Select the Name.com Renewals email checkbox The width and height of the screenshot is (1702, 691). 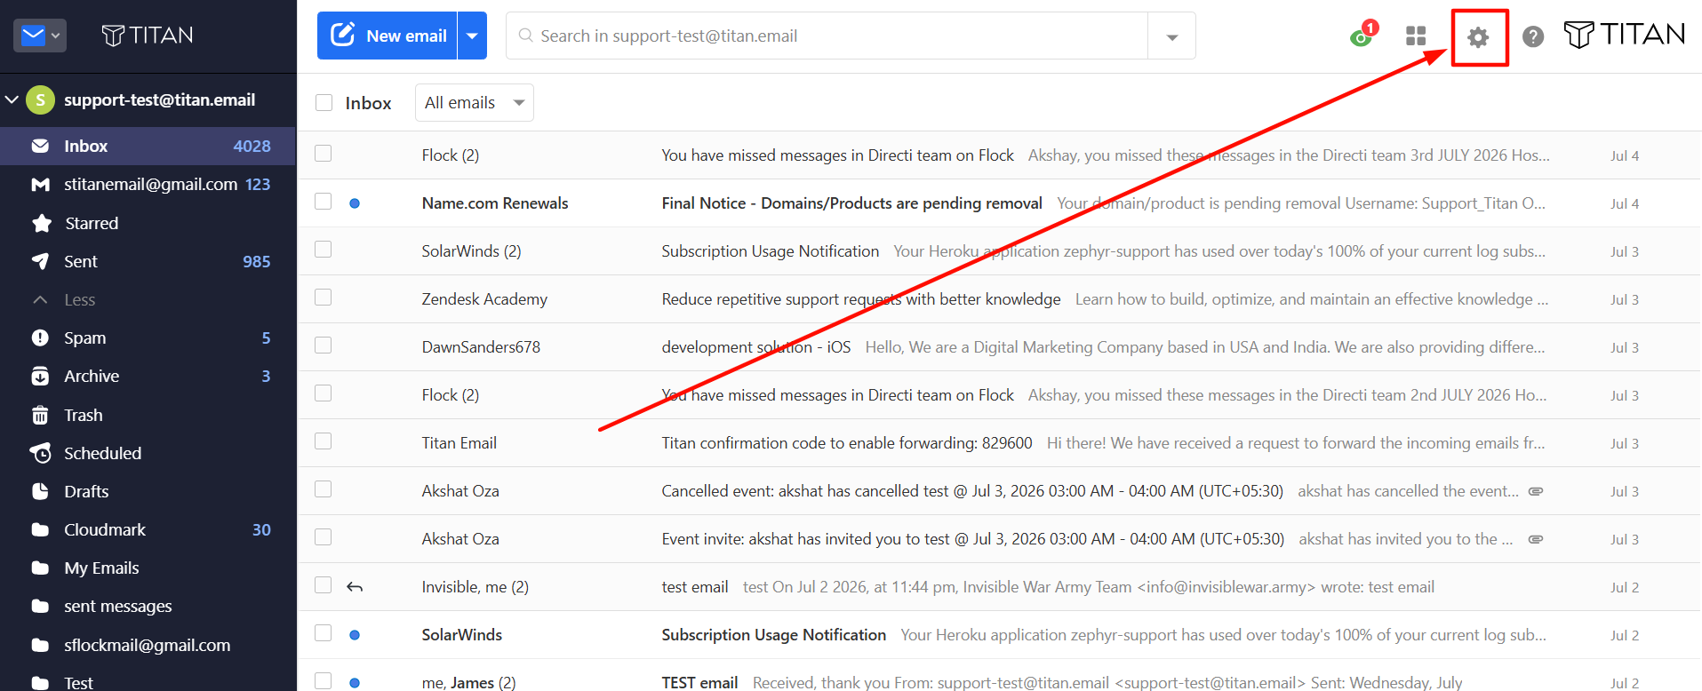click(324, 202)
